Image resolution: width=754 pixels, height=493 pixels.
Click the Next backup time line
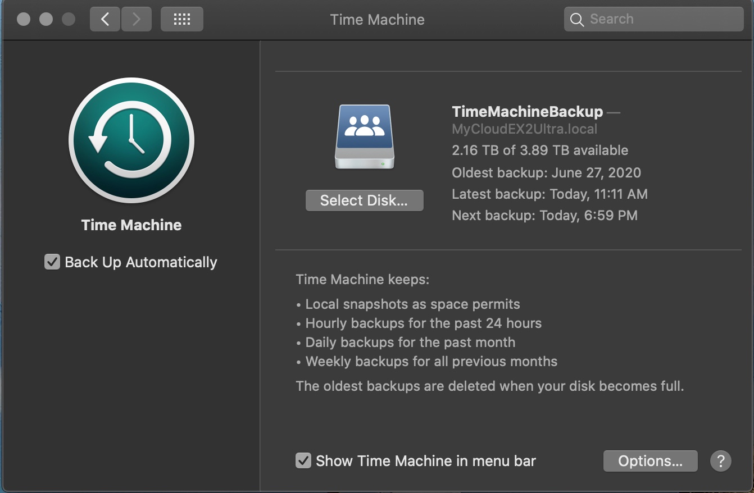pyautogui.click(x=544, y=216)
